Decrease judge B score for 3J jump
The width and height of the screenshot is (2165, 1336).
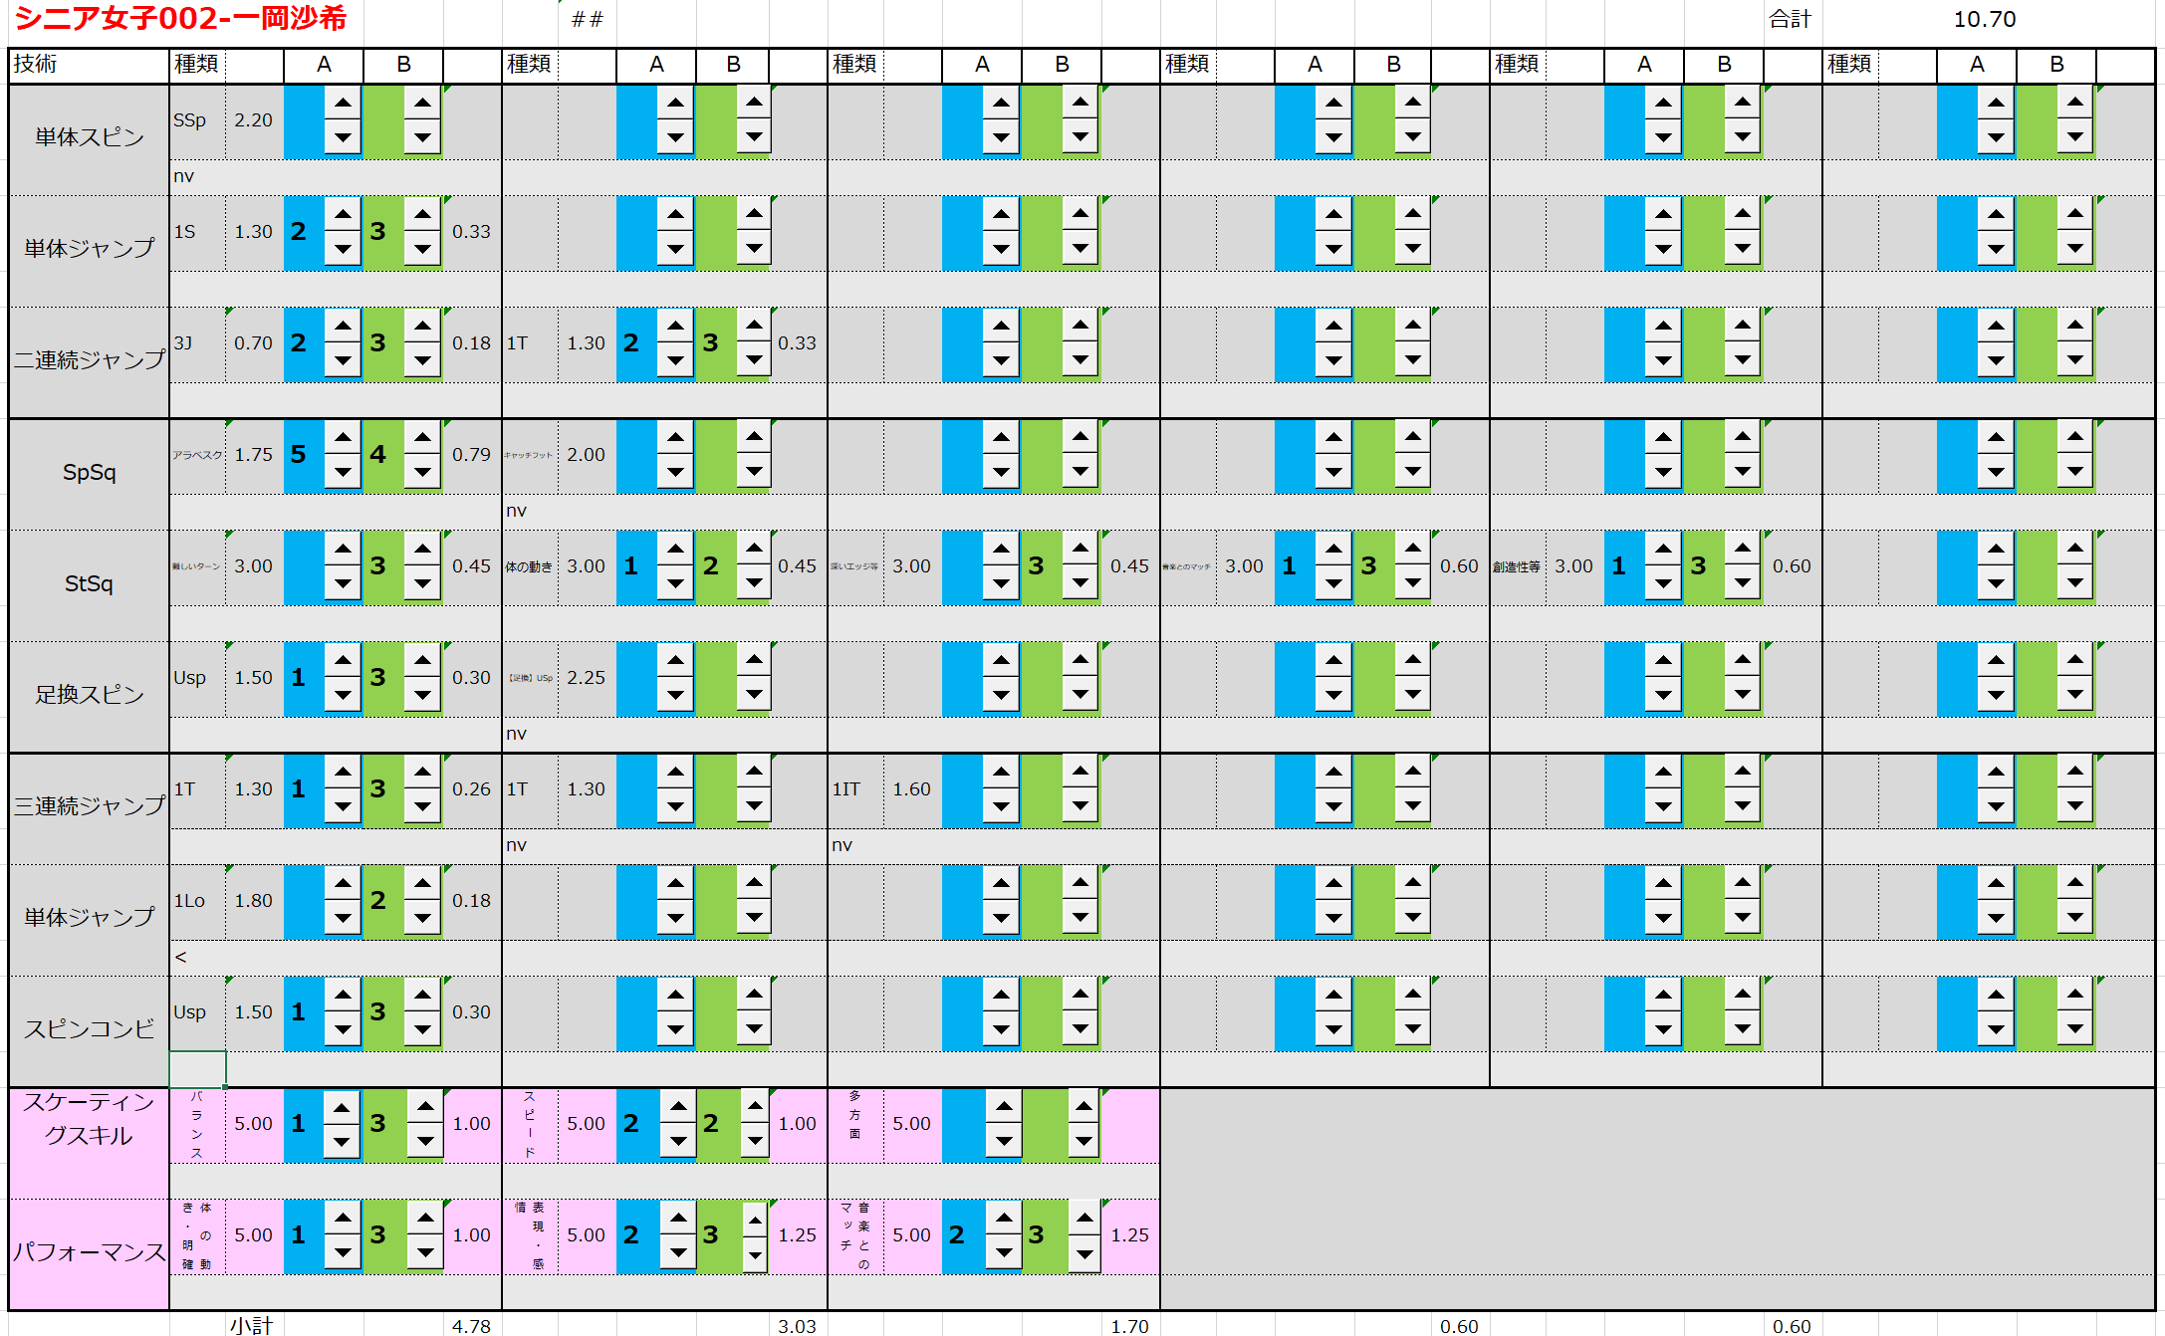tap(422, 360)
